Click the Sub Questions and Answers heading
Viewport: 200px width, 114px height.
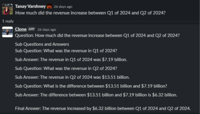pyautogui.click(x=42, y=44)
